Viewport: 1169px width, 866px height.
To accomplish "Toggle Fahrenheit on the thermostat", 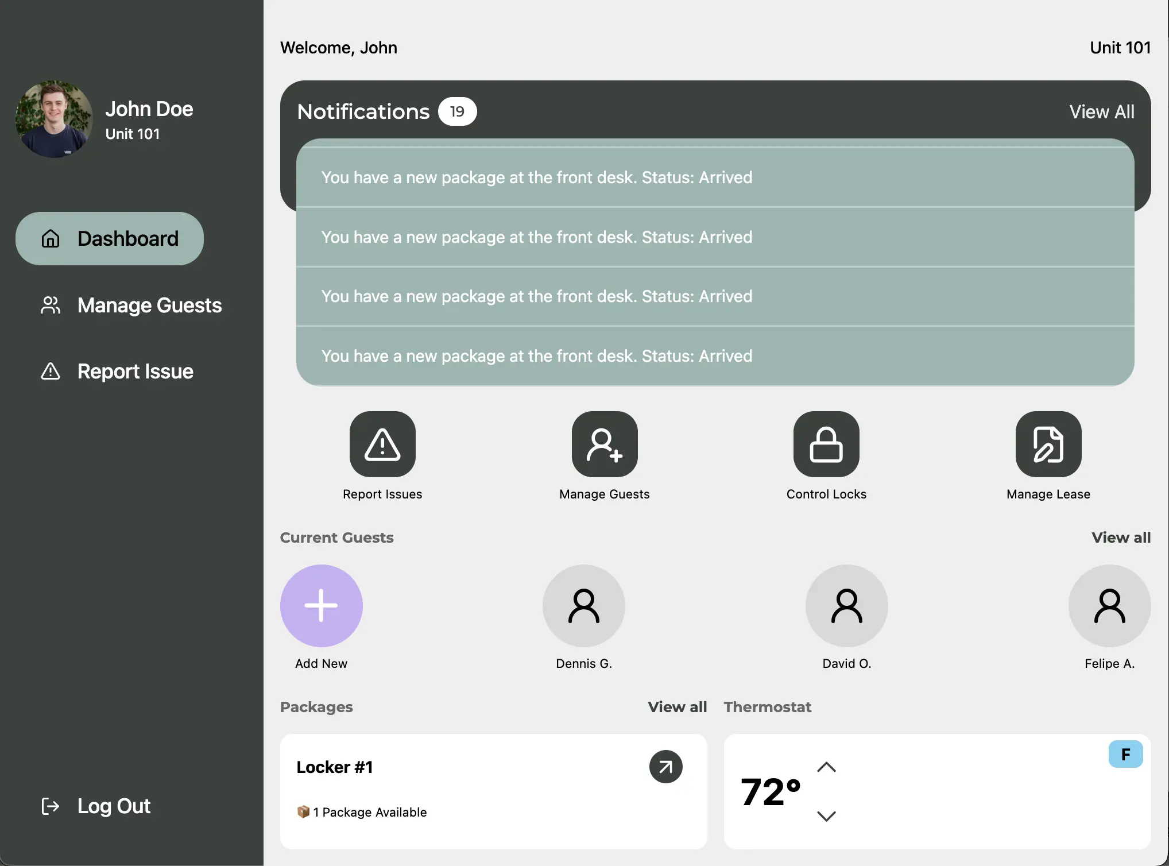I will [x=1124, y=754].
